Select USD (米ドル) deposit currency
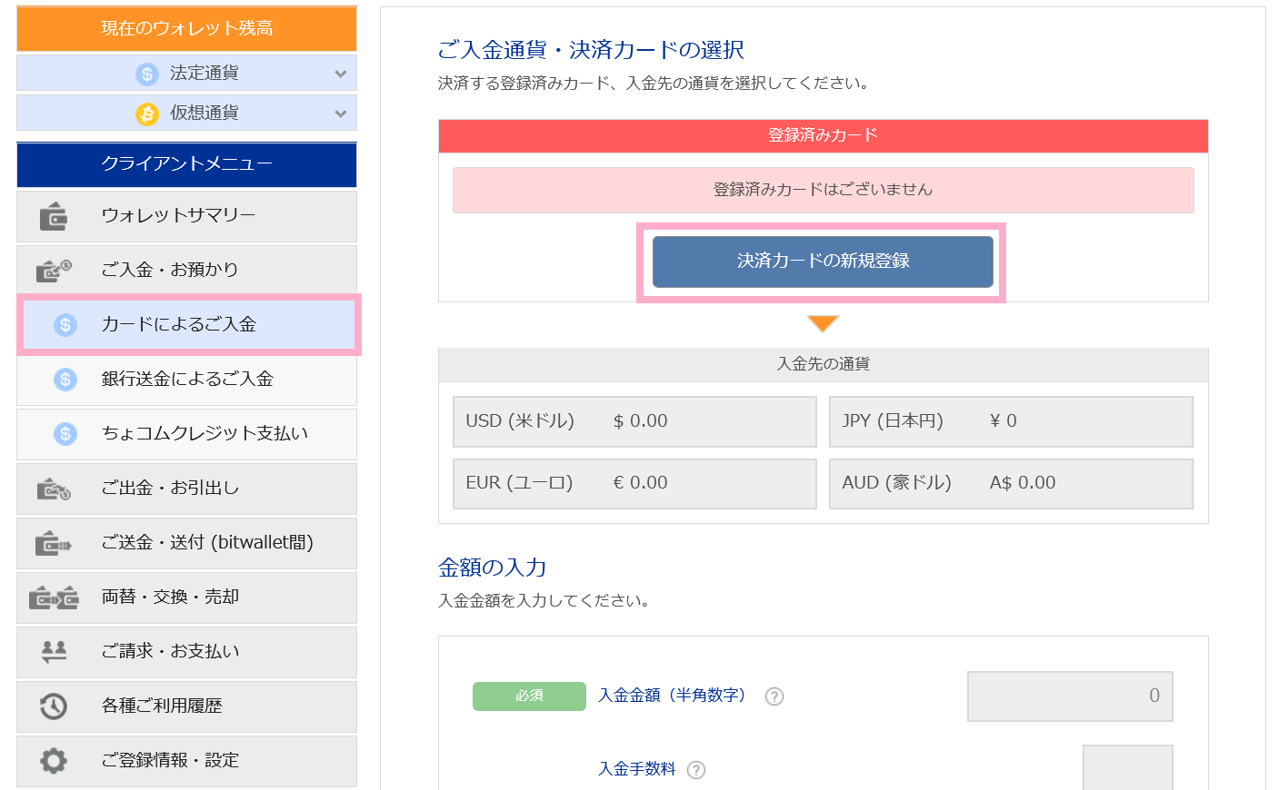The width and height of the screenshot is (1278, 790). (x=634, y=421)
